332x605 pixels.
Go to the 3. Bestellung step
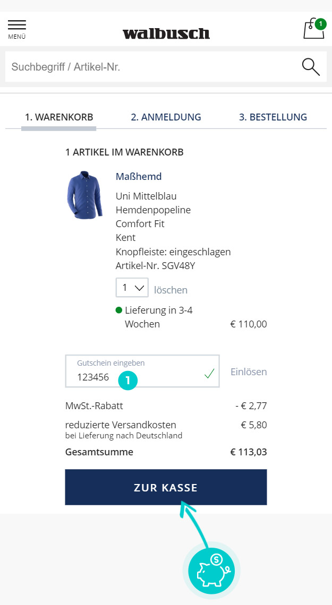pos(273,117)
